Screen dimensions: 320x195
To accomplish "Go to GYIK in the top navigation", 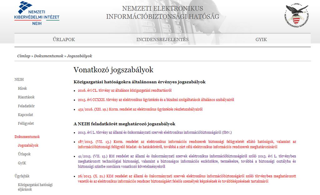I will (261, 40).
